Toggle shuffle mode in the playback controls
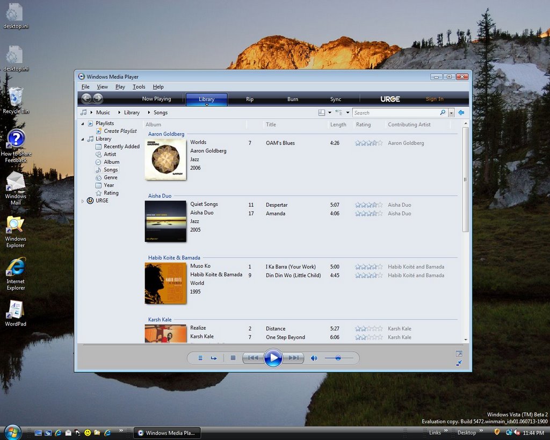This screenshot has height=440, width=550. tap(200, 358)
